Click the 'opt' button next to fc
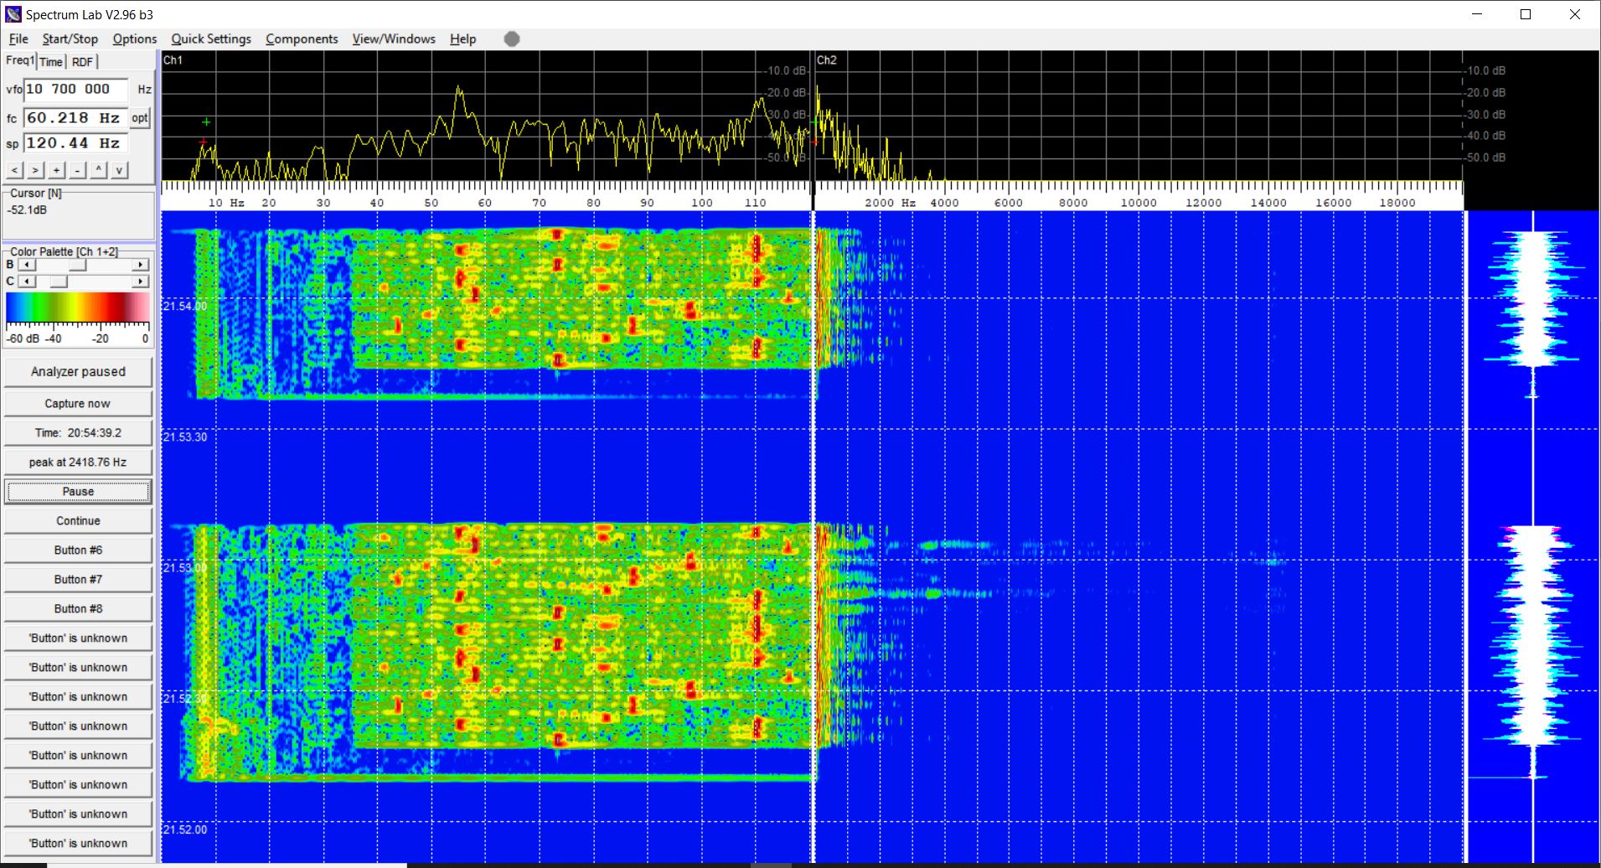The height and width of the screenshot is (868, 1601). pyautogui.click(x=140, y=118)
